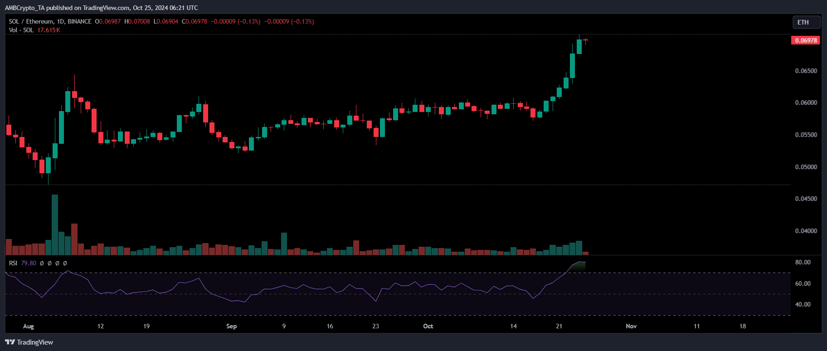Viewport: 827px width, 351px height.
Task: Click the 14 date label on time axis
Action: click(513, 326)
